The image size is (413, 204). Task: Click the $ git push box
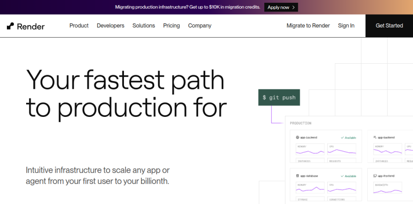[x=279, y=97]
